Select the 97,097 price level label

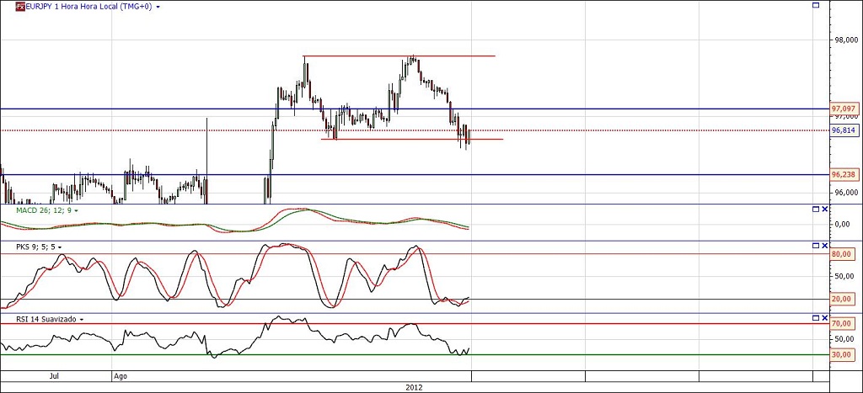coord(844,109)
